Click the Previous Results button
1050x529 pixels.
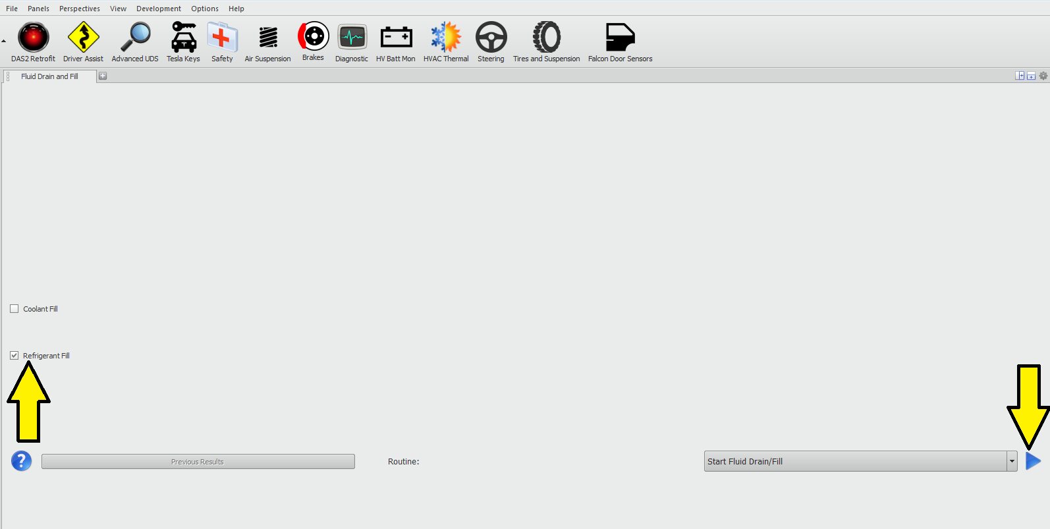(x=198, y=462)
